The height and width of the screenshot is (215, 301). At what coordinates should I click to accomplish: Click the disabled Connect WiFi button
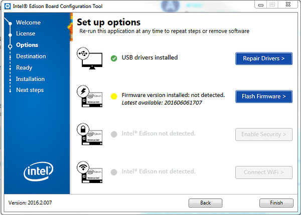264,172
